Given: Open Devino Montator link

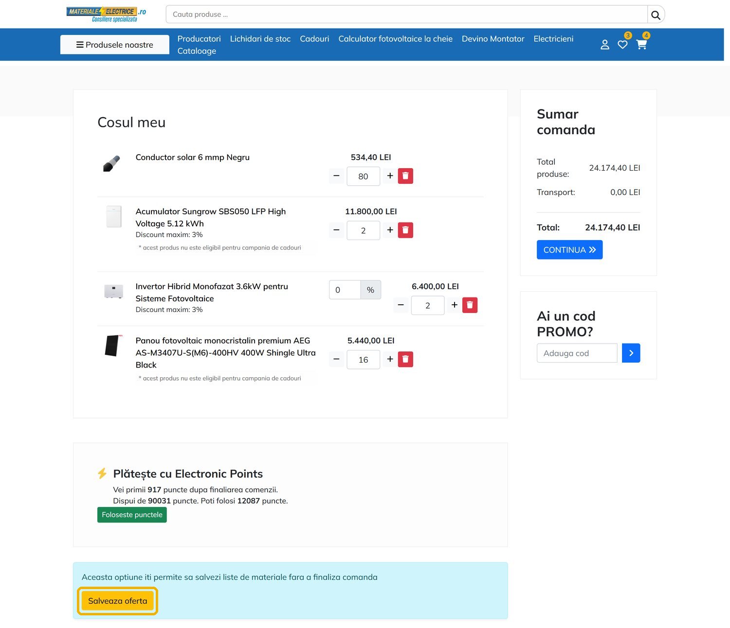Looking at the screenshot, I should point(493,39).
